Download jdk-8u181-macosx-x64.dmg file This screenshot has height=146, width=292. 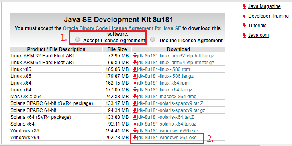coord(167,97)
